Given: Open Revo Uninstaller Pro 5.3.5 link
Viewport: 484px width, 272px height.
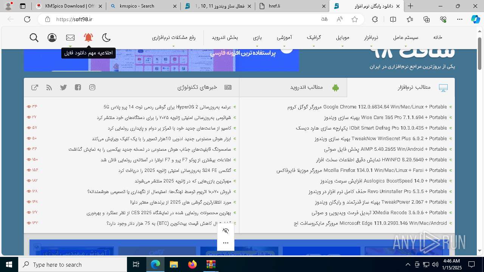Looking at the screenshot, I should (378, 192).
